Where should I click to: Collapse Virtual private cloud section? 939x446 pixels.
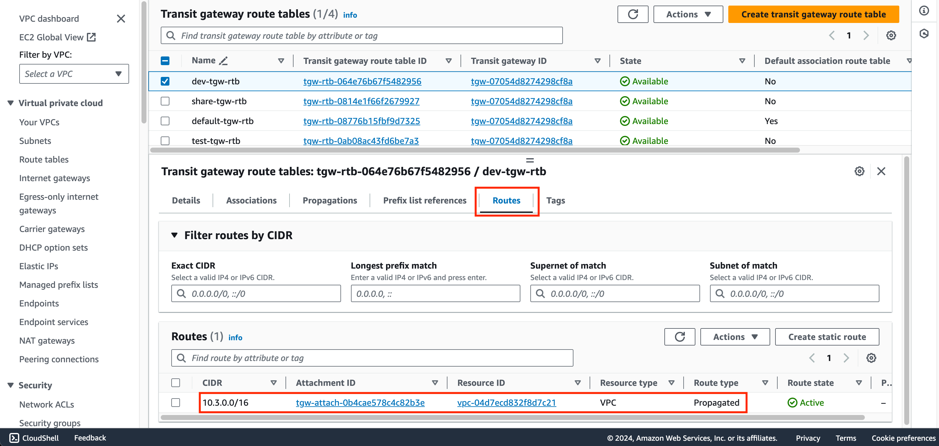coord(11,103)
